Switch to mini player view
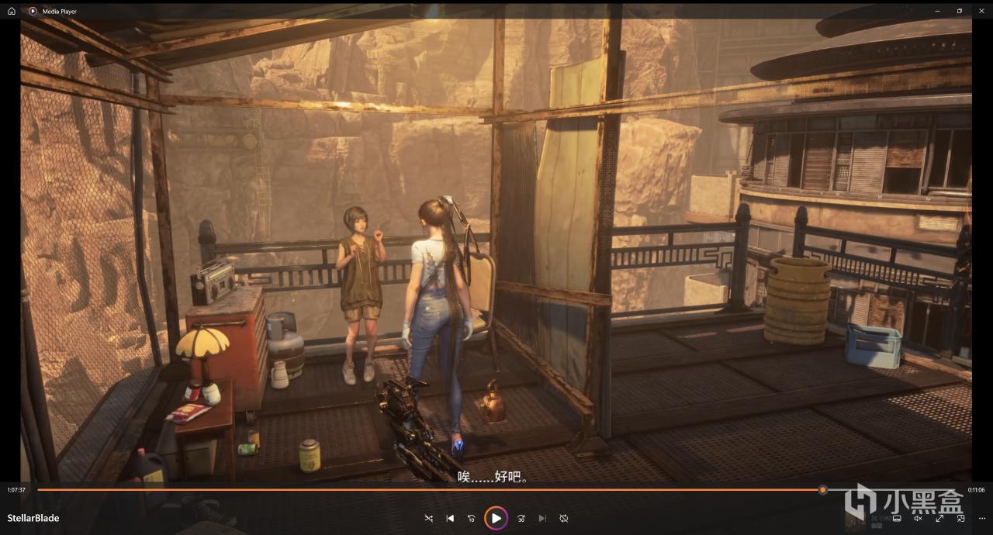 tap(960, 518)
